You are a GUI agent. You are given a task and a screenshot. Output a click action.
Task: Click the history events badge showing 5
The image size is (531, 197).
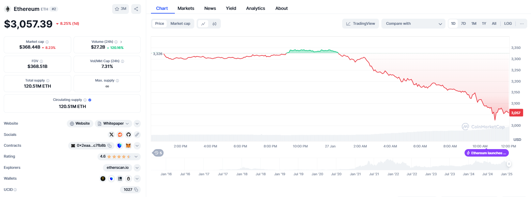[158, 153]
